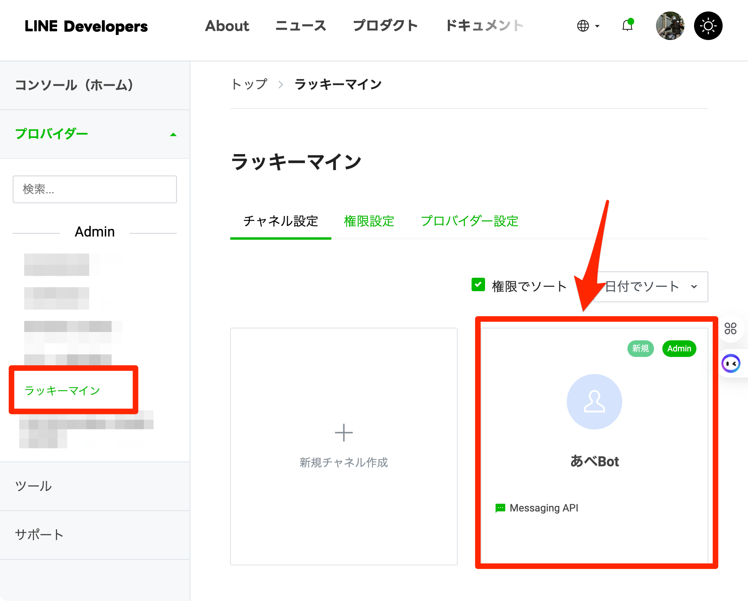Image resolution: width=748 pixels, height=601 pixels.
Task: Open the language globe selector
Action: 588,26
